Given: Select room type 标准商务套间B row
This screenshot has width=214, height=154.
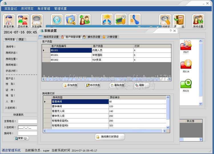Looking at the screenshot, I should [104, 125].
